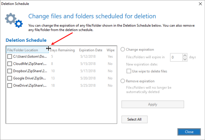This screenshot has height=140, width=205.
Task: Select the C:\Users\Gotom\Do... entry text
Action: (x=30, y=57)
